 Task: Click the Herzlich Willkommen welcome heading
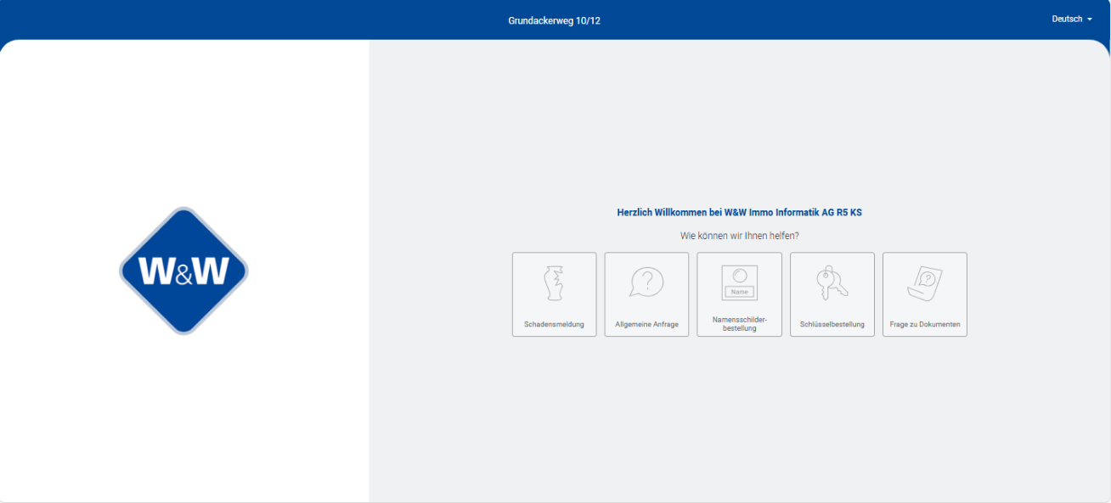[x=739, y=212]
